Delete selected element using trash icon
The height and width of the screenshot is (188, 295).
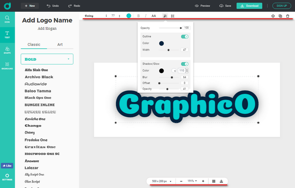(288, 16)
